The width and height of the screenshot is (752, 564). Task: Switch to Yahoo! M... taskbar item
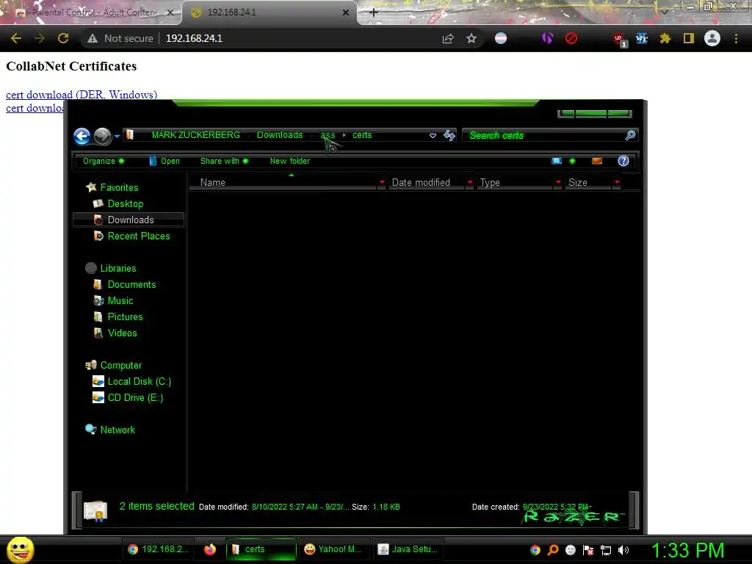[x=333, y=549]
